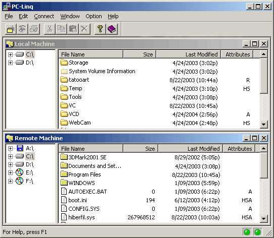Click the Remote Machine scrollbar down arrow

pyautogui.click(x=263, y=218)
